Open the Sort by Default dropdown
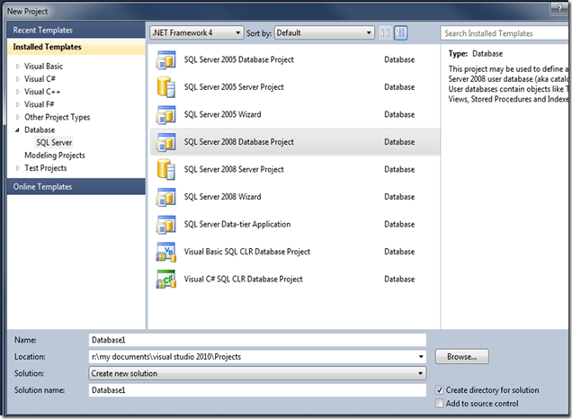572x419 pixels. (325, 33)
